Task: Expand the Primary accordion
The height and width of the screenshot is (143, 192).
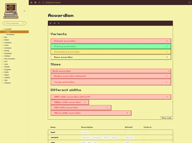Action: [x=111, y=46]
